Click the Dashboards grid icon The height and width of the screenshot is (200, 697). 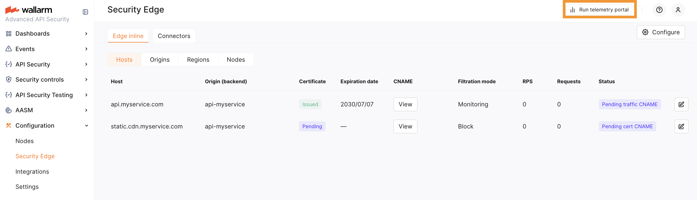point(9,34)
